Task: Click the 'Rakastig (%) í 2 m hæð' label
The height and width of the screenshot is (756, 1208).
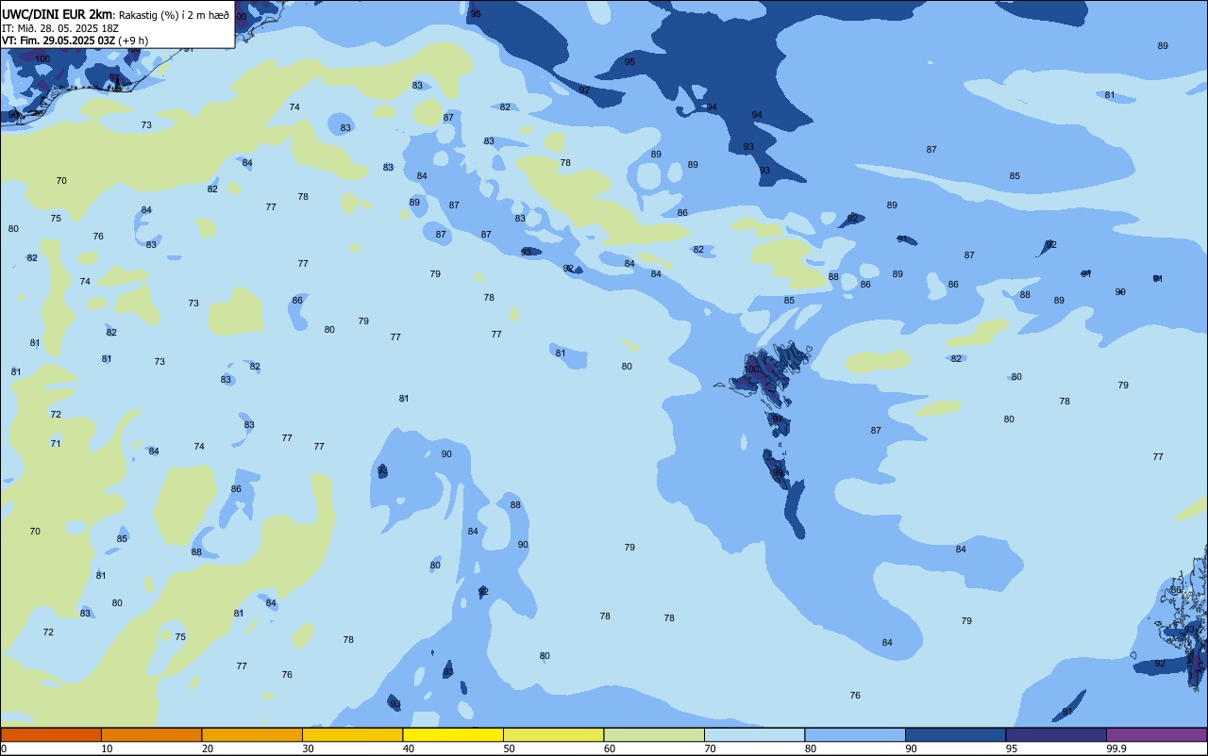Action: pyautogui.click(x=175, y=15)
